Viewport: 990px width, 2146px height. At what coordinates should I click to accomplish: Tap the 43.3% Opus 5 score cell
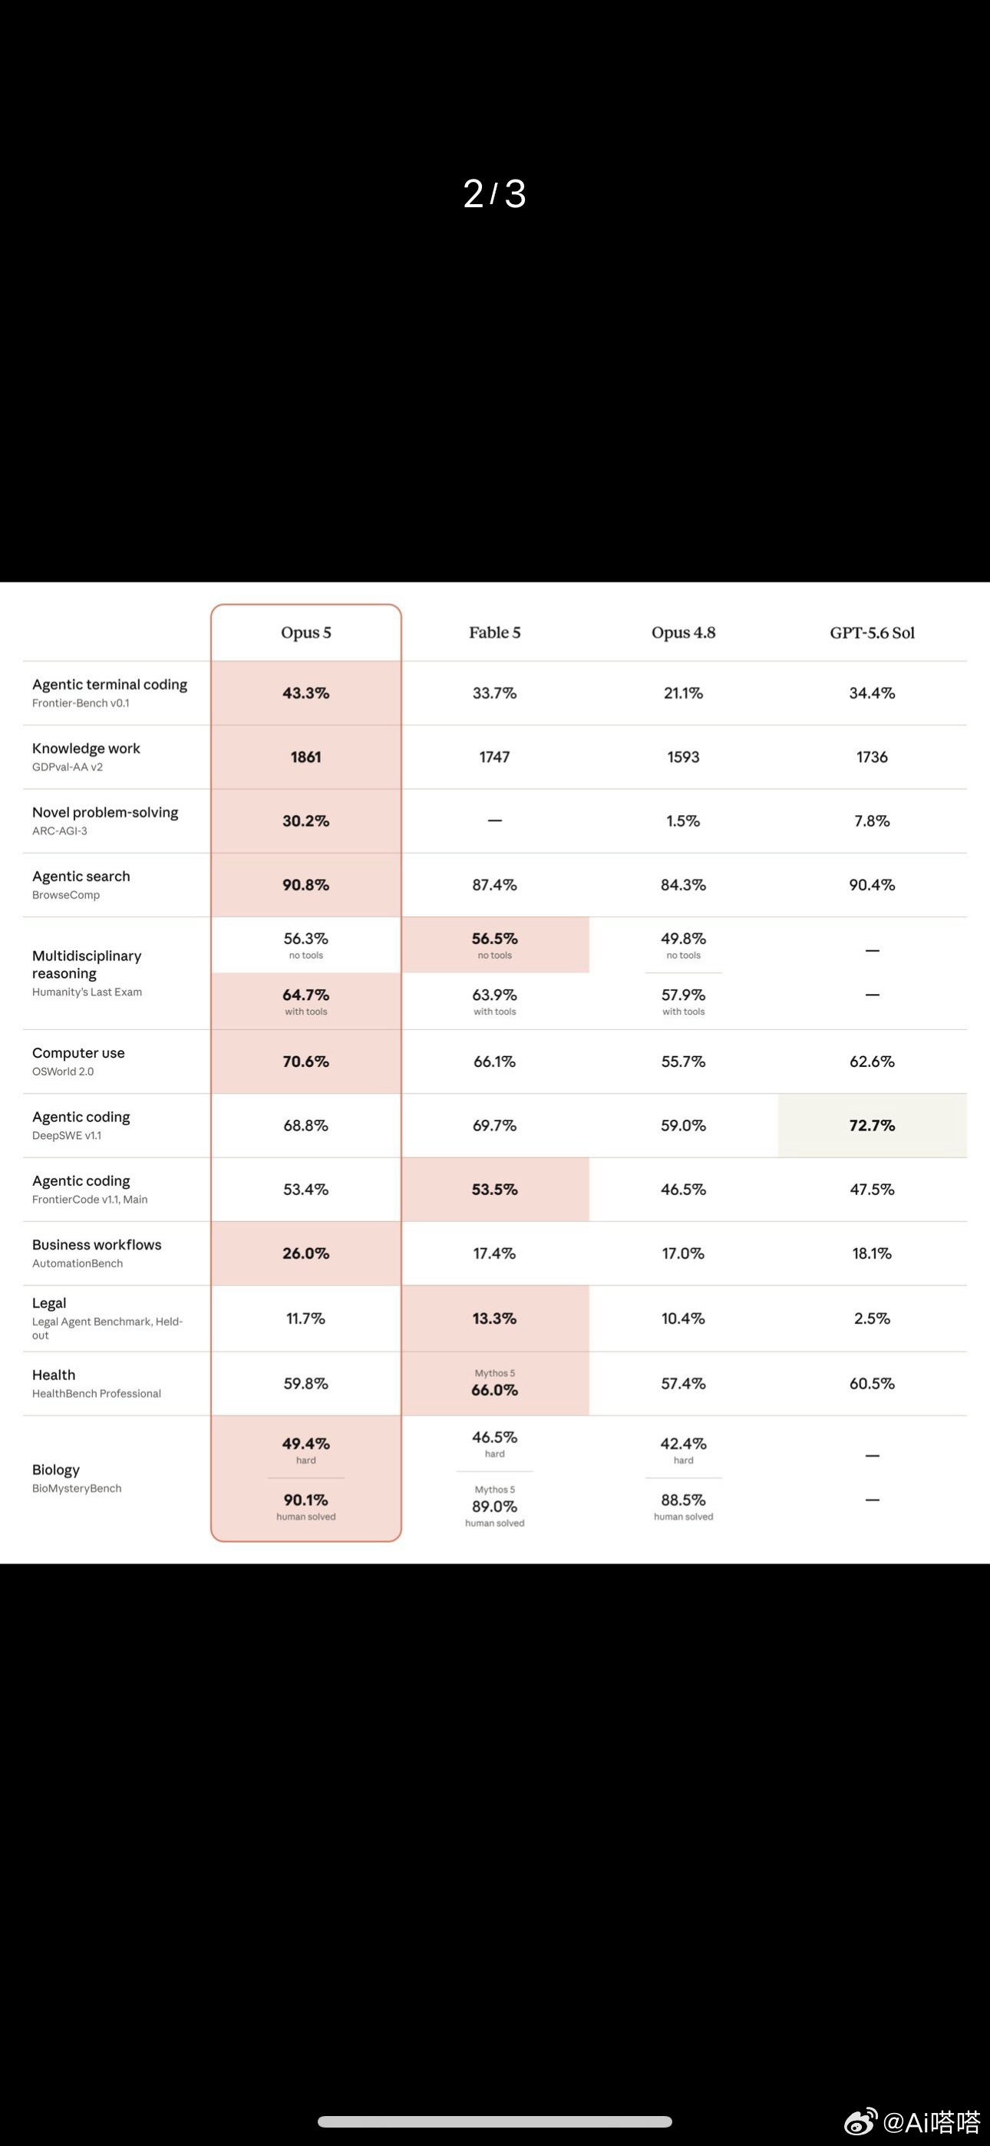click(x=306, y=693)
